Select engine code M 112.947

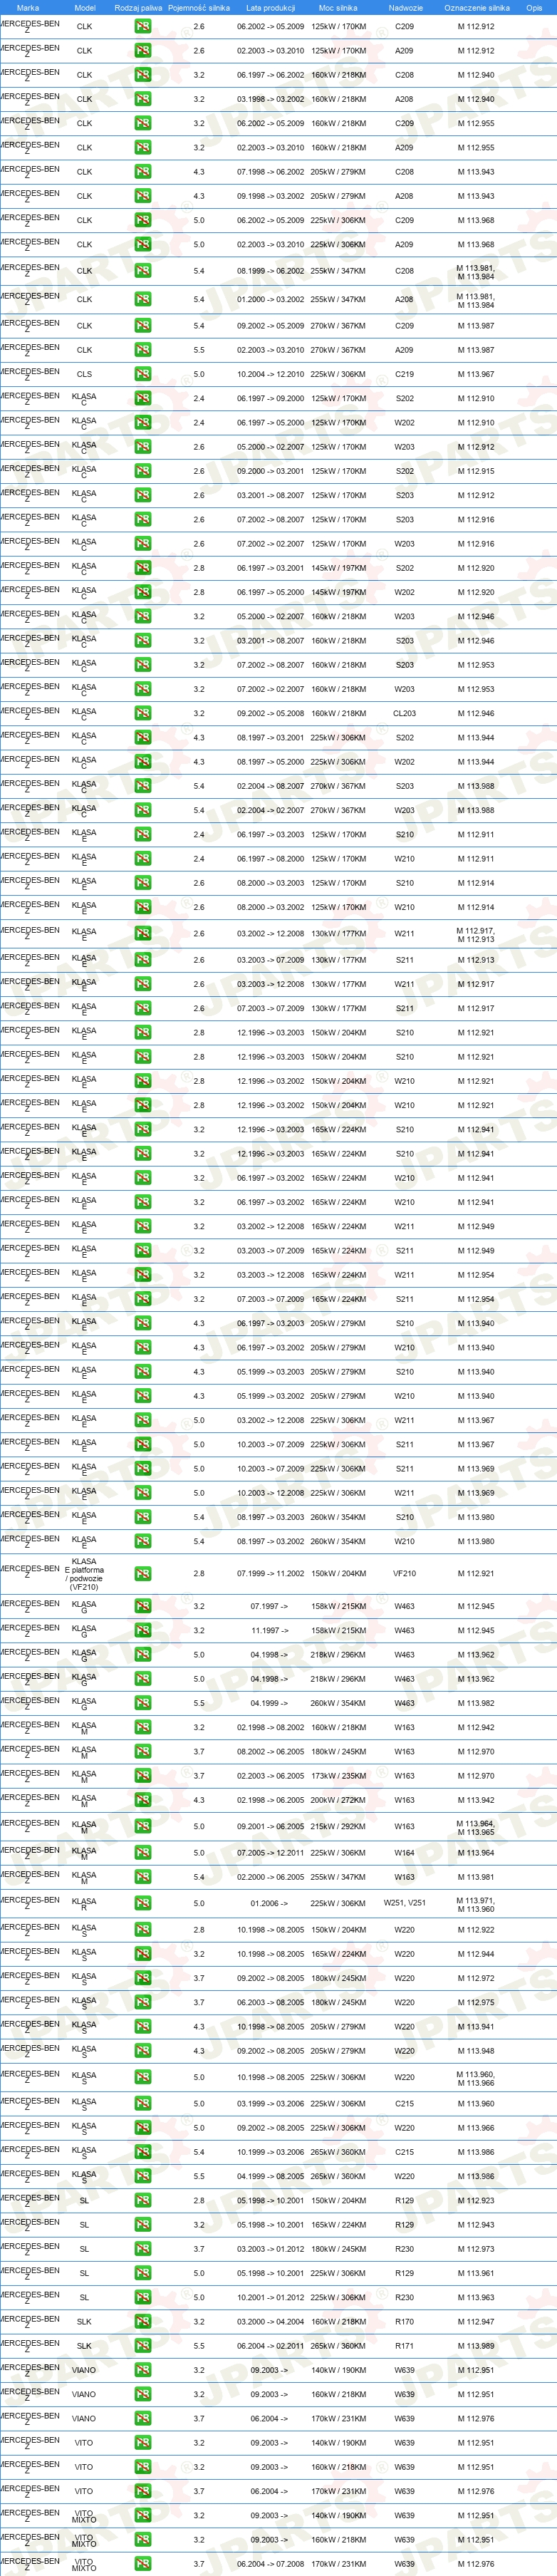coord(476,2322)
